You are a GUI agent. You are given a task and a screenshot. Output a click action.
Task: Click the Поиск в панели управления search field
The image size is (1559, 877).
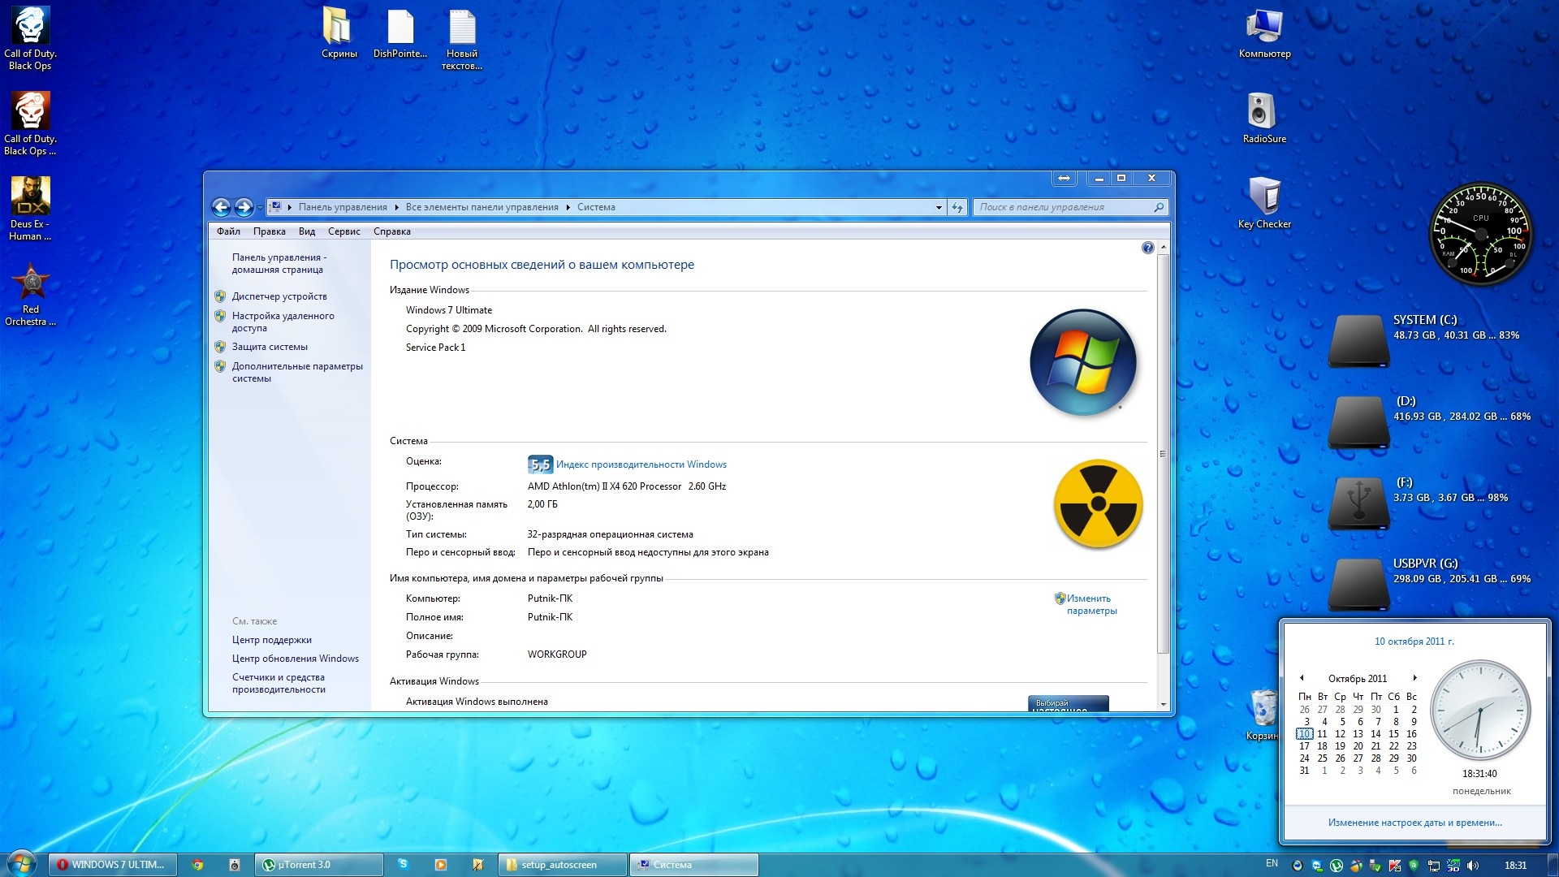pos(1064,207)
